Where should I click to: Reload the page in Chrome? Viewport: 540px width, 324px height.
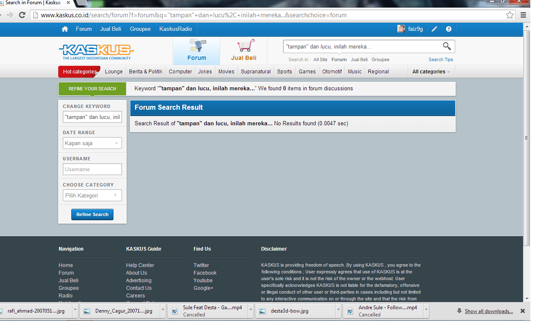point(22,15)
